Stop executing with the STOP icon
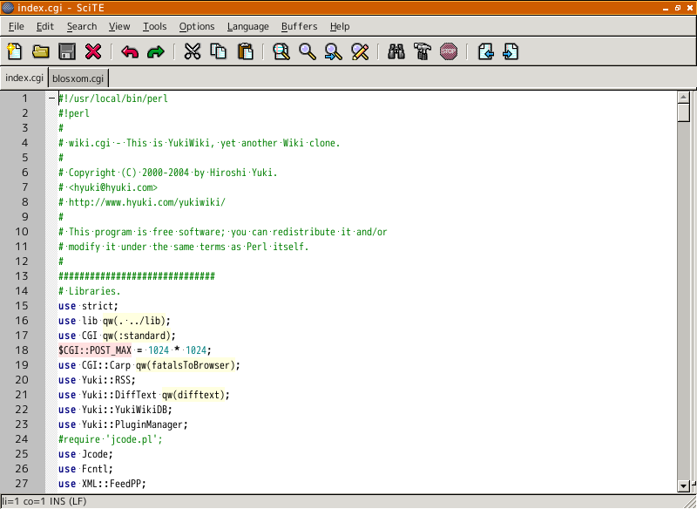 pyautogui.click(x=449, y=51)
